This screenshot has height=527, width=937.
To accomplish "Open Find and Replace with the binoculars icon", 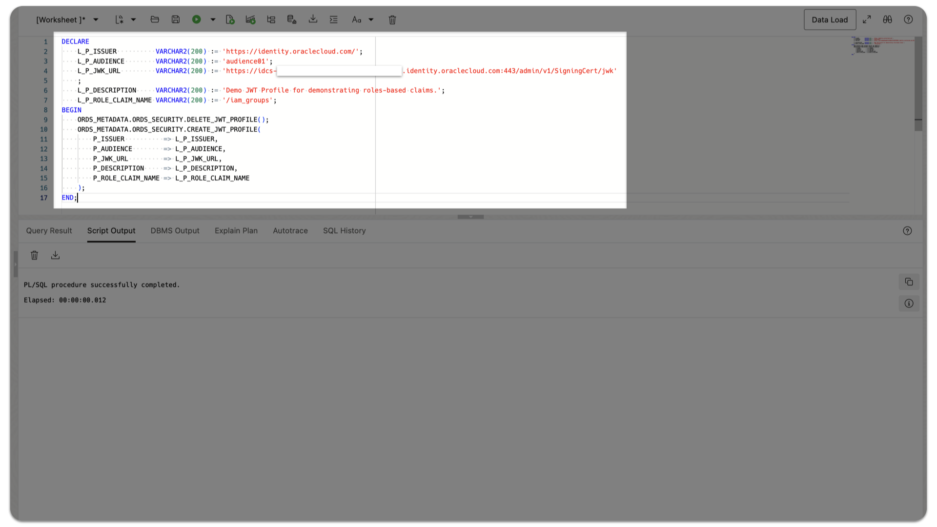I will coord(887,20).
